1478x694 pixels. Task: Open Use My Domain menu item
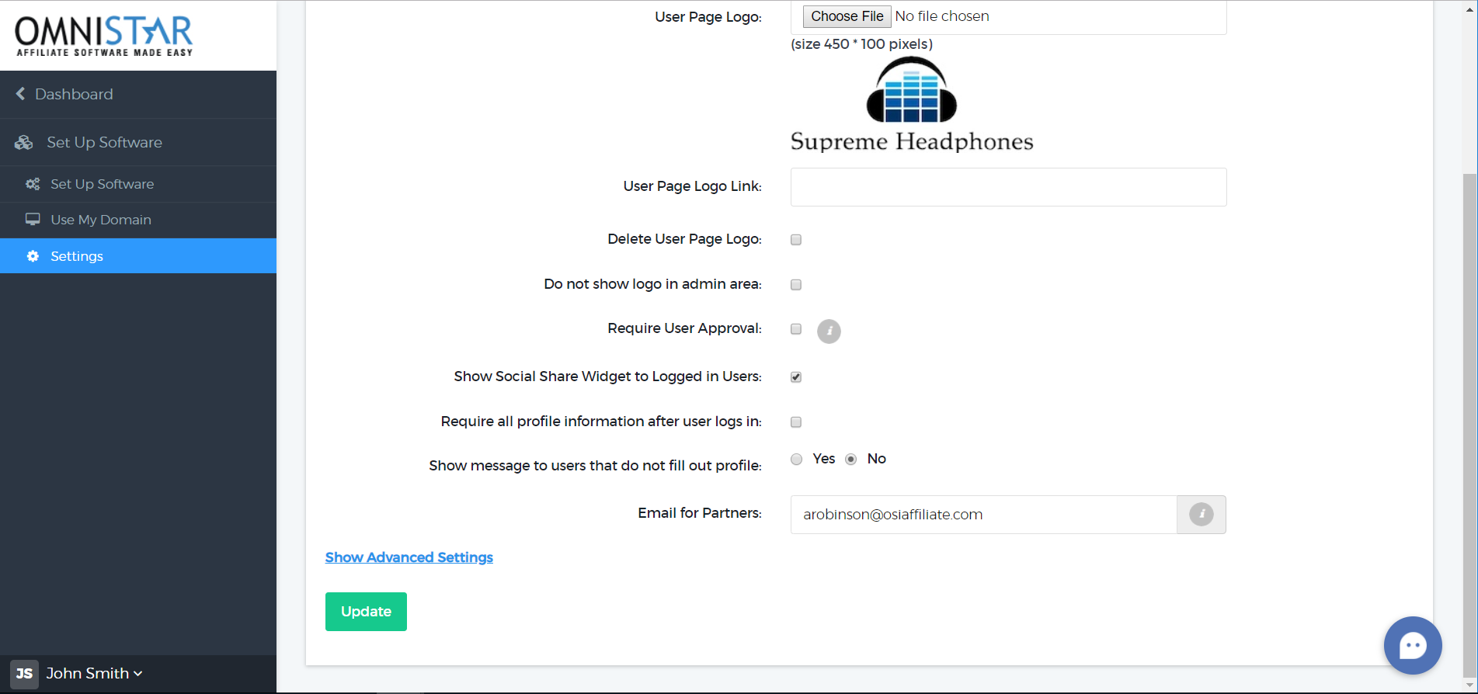[x=138, y=220]
